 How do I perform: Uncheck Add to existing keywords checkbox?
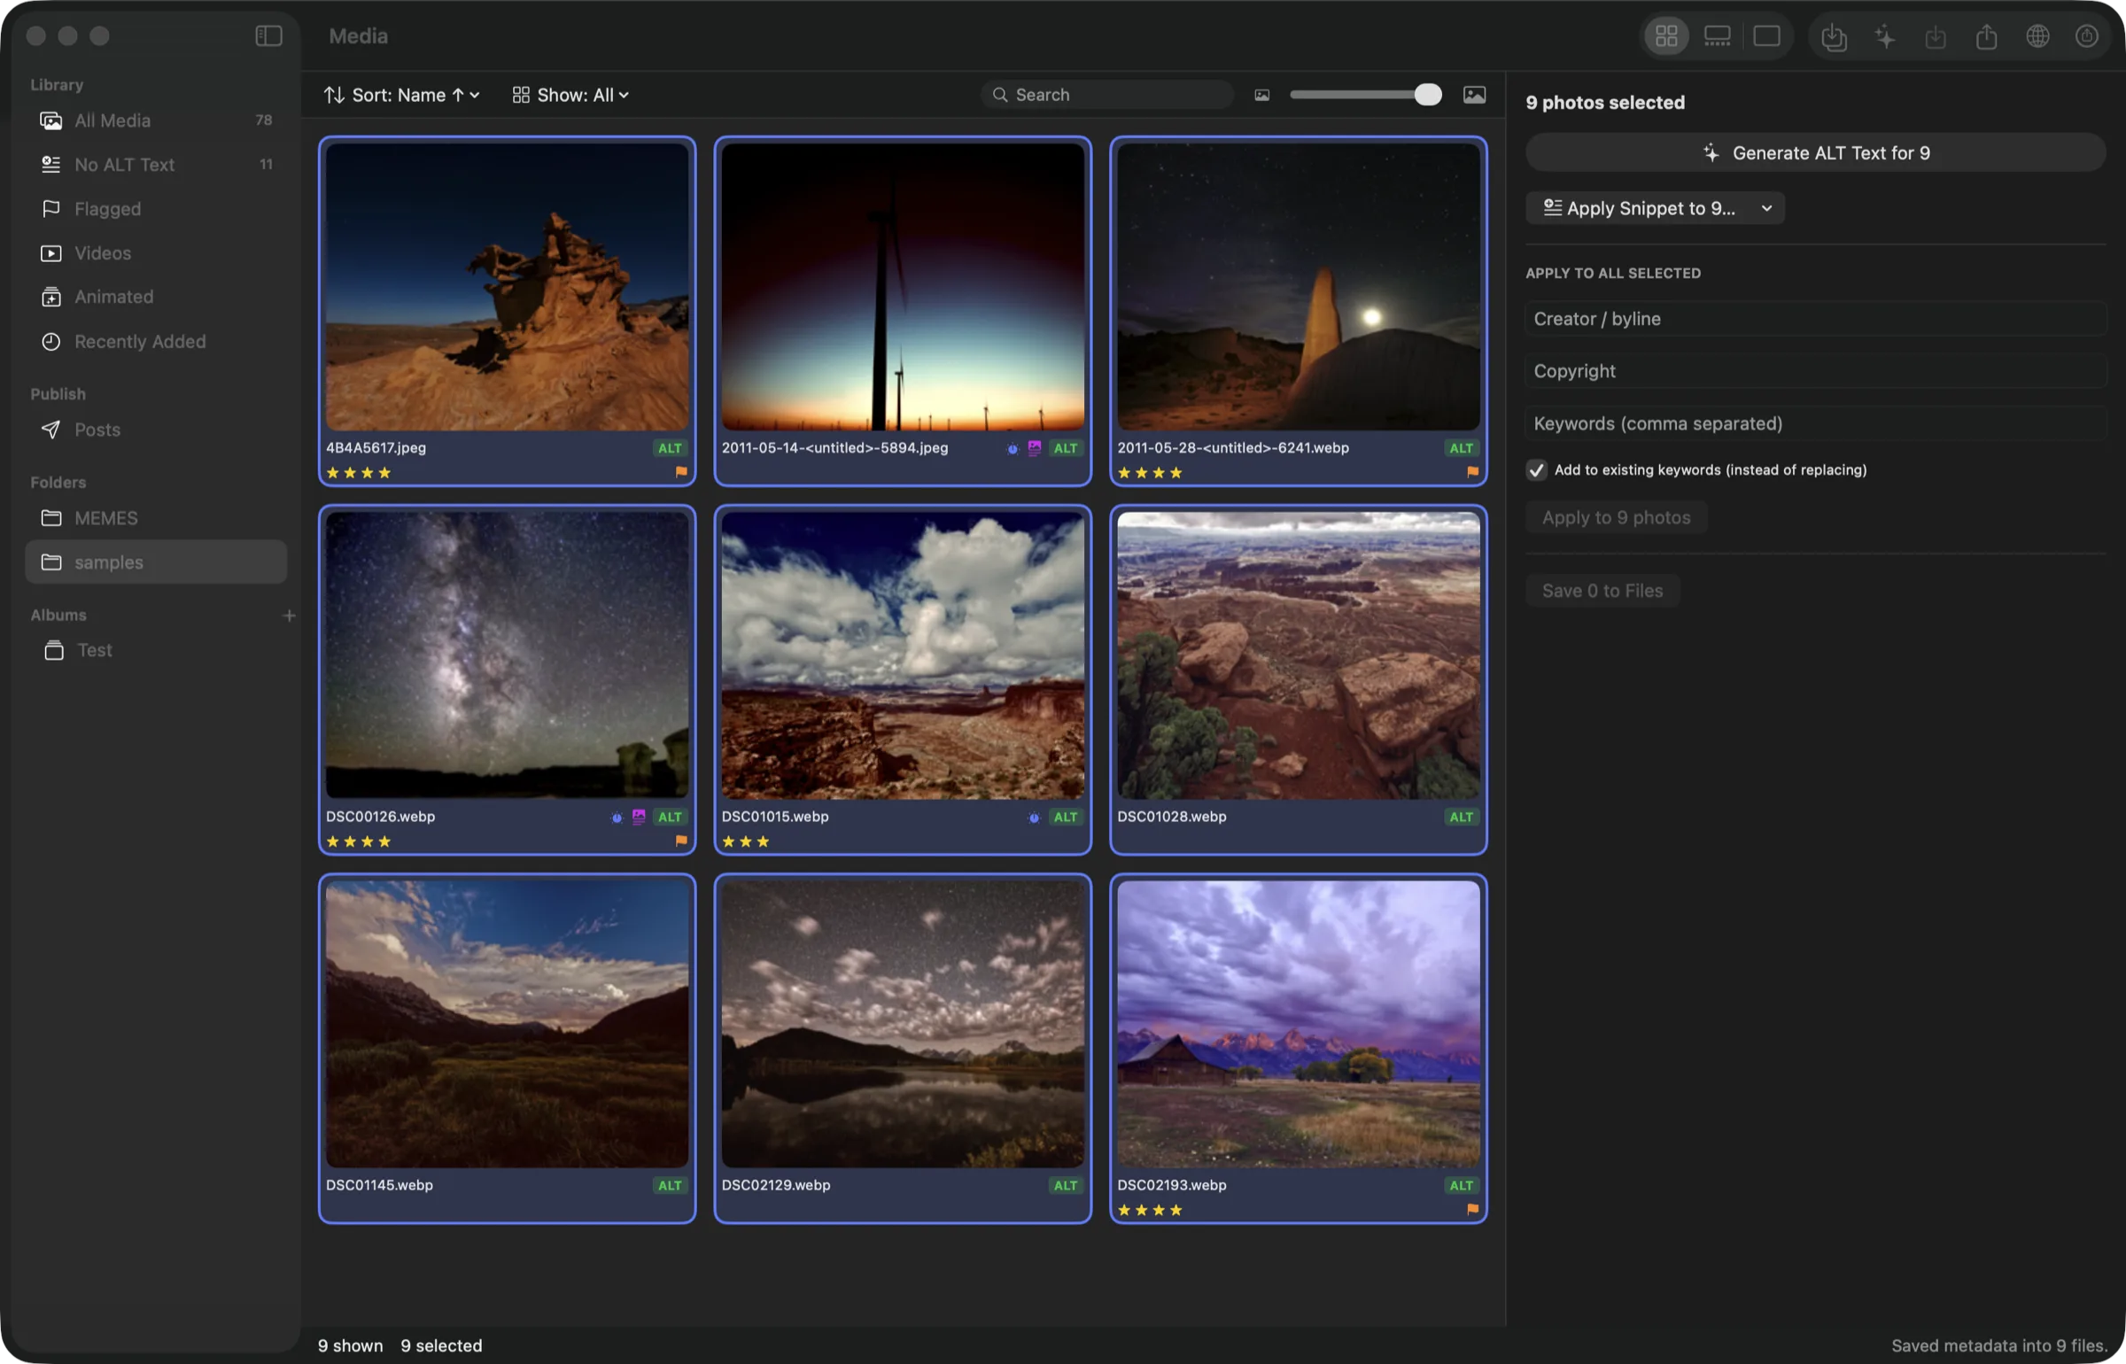pos(1536,470)
